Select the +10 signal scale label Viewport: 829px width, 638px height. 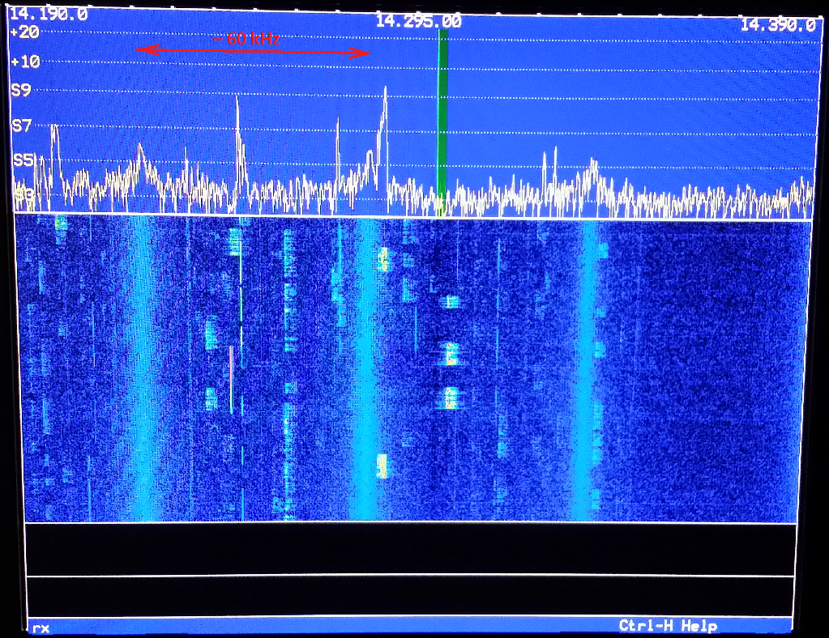pos(25,62)
